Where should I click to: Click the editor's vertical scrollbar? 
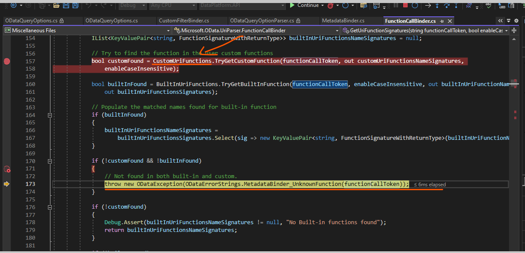pos(515,129)
